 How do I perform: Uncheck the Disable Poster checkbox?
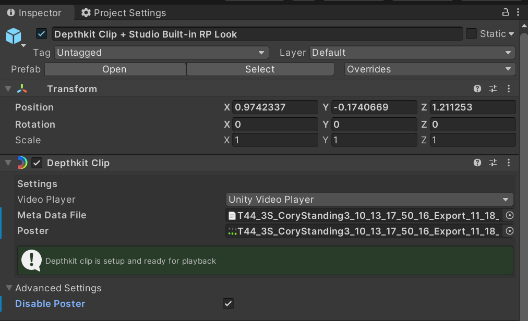click(x=228, y=304)
